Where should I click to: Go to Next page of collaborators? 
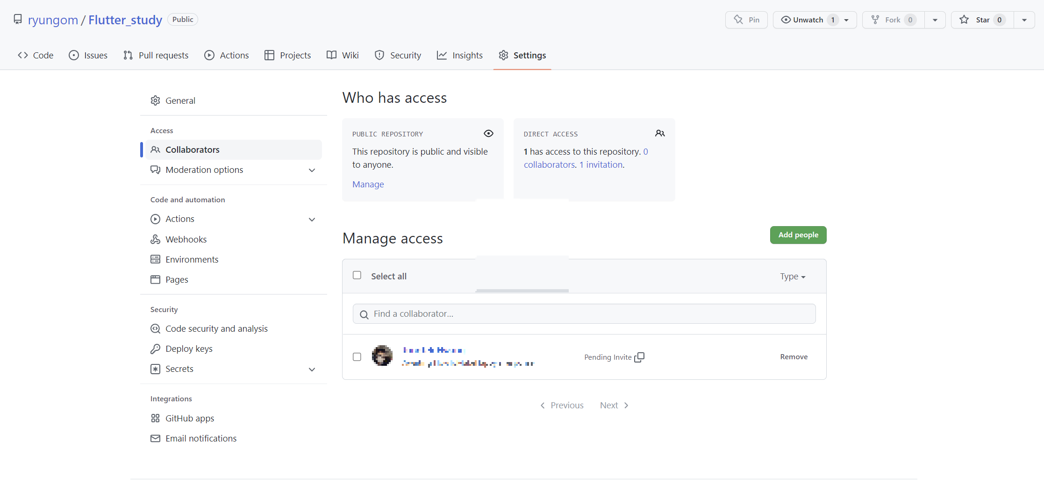615,406
